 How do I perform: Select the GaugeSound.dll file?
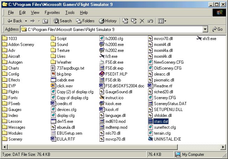point(116,92)
